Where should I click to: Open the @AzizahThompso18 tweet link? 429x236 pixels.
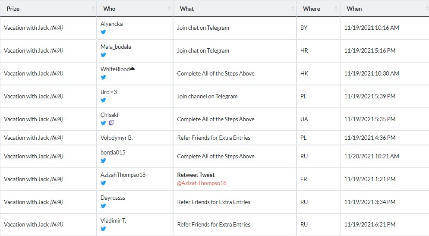tap(202, 183)
